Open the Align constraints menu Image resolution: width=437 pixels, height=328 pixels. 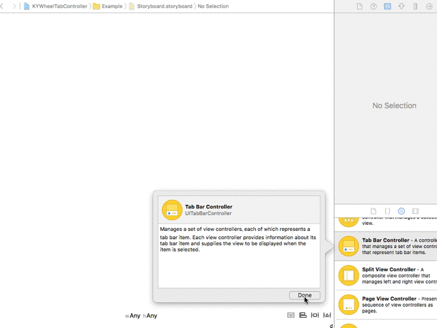pos(302,315)
